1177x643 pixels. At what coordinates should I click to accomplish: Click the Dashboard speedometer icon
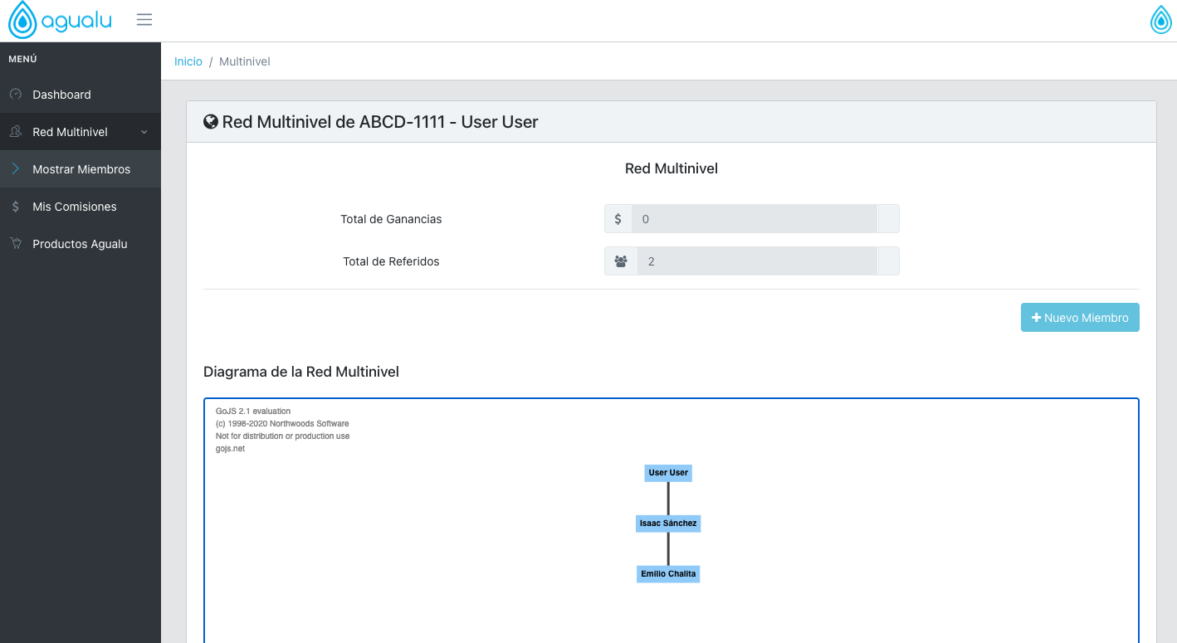pos(16,95)
